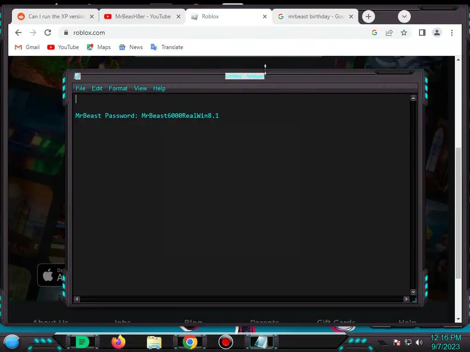Screen dimensions: 470x352
Task: Open the Start orb
Action: click(11, 342)
